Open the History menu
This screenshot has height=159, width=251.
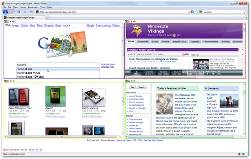[23, 7]
